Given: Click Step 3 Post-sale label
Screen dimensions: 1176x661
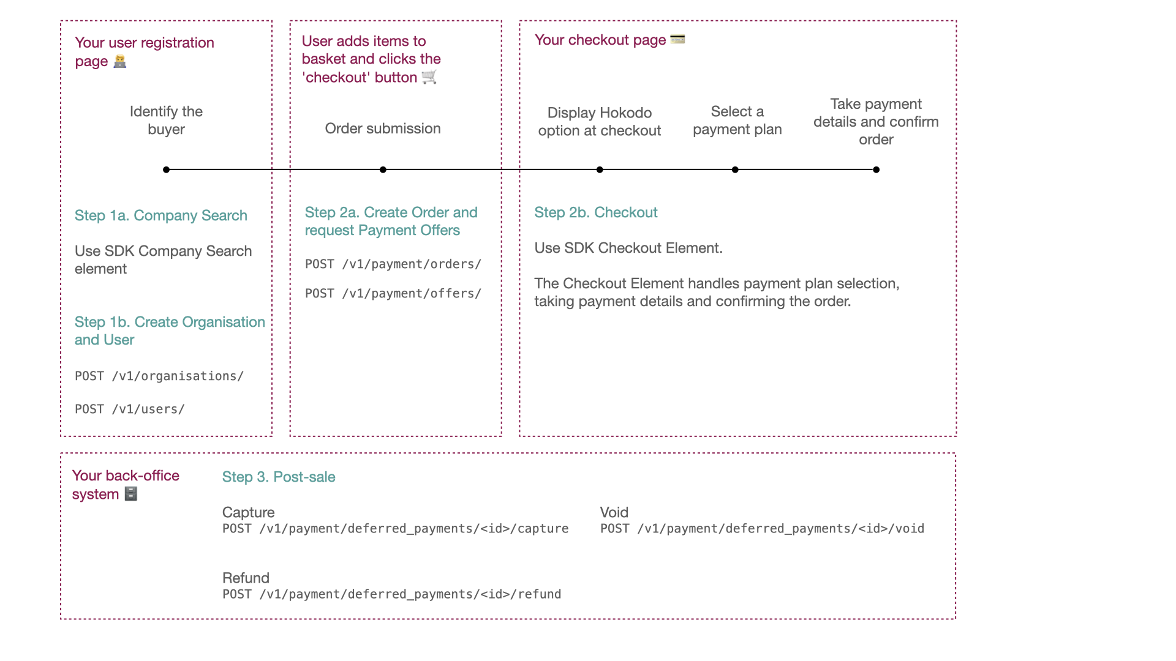Looking at the screenshot, I should (x=279, y=476).
